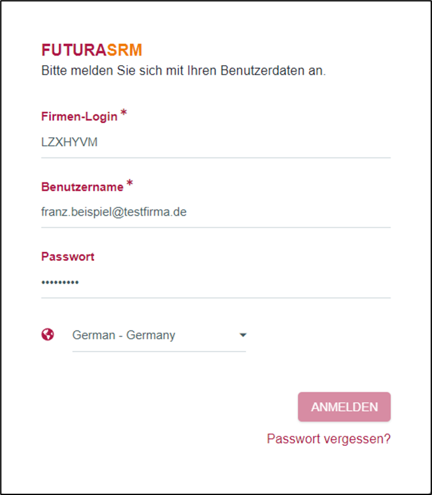Viewport: 432px width, 495px height.
Task: Click the FUTURASRM logo
Action: click(91, 50)
